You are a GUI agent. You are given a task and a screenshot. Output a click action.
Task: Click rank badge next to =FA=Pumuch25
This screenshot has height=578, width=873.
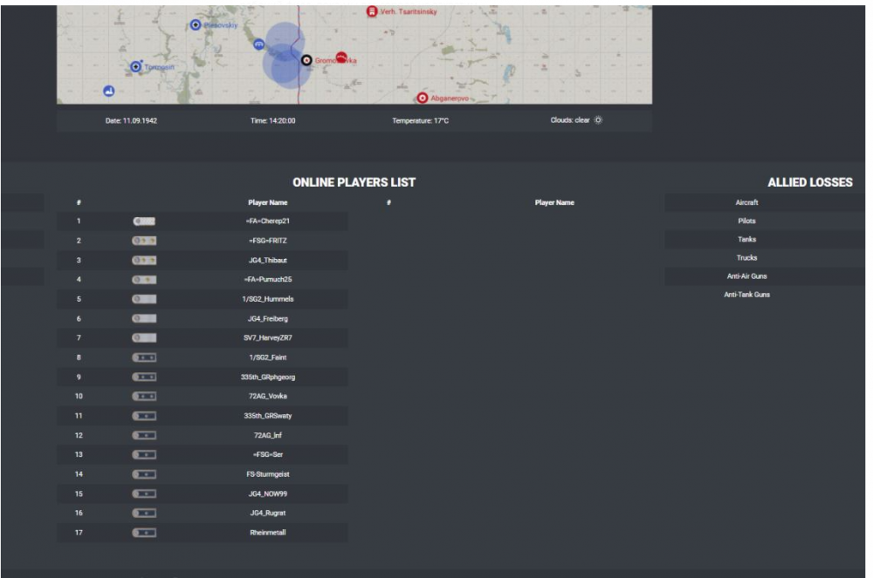[144, 280]
